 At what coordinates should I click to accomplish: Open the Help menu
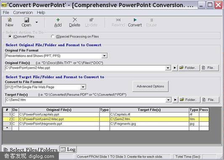click(x=41, y=13)
